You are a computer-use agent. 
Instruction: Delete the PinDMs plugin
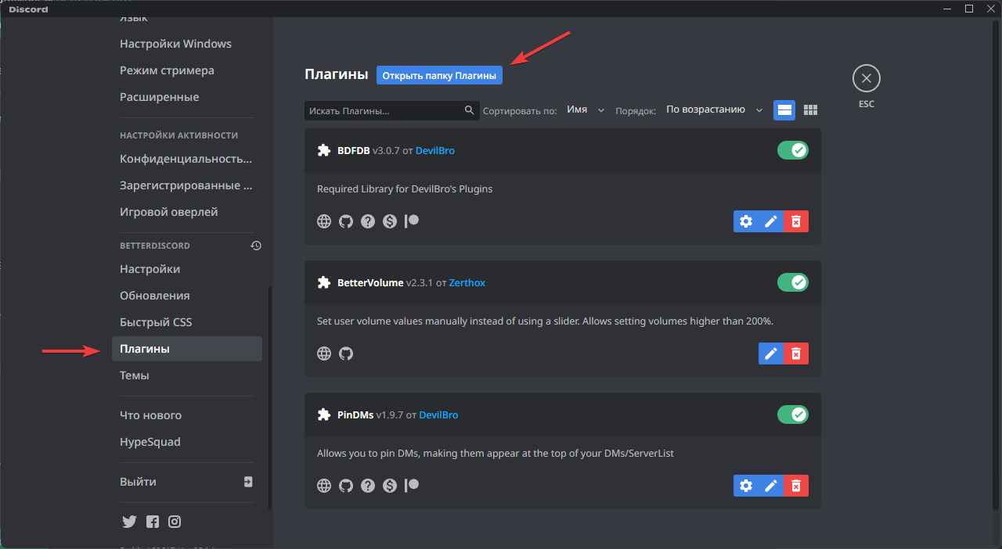pos(796,486)
